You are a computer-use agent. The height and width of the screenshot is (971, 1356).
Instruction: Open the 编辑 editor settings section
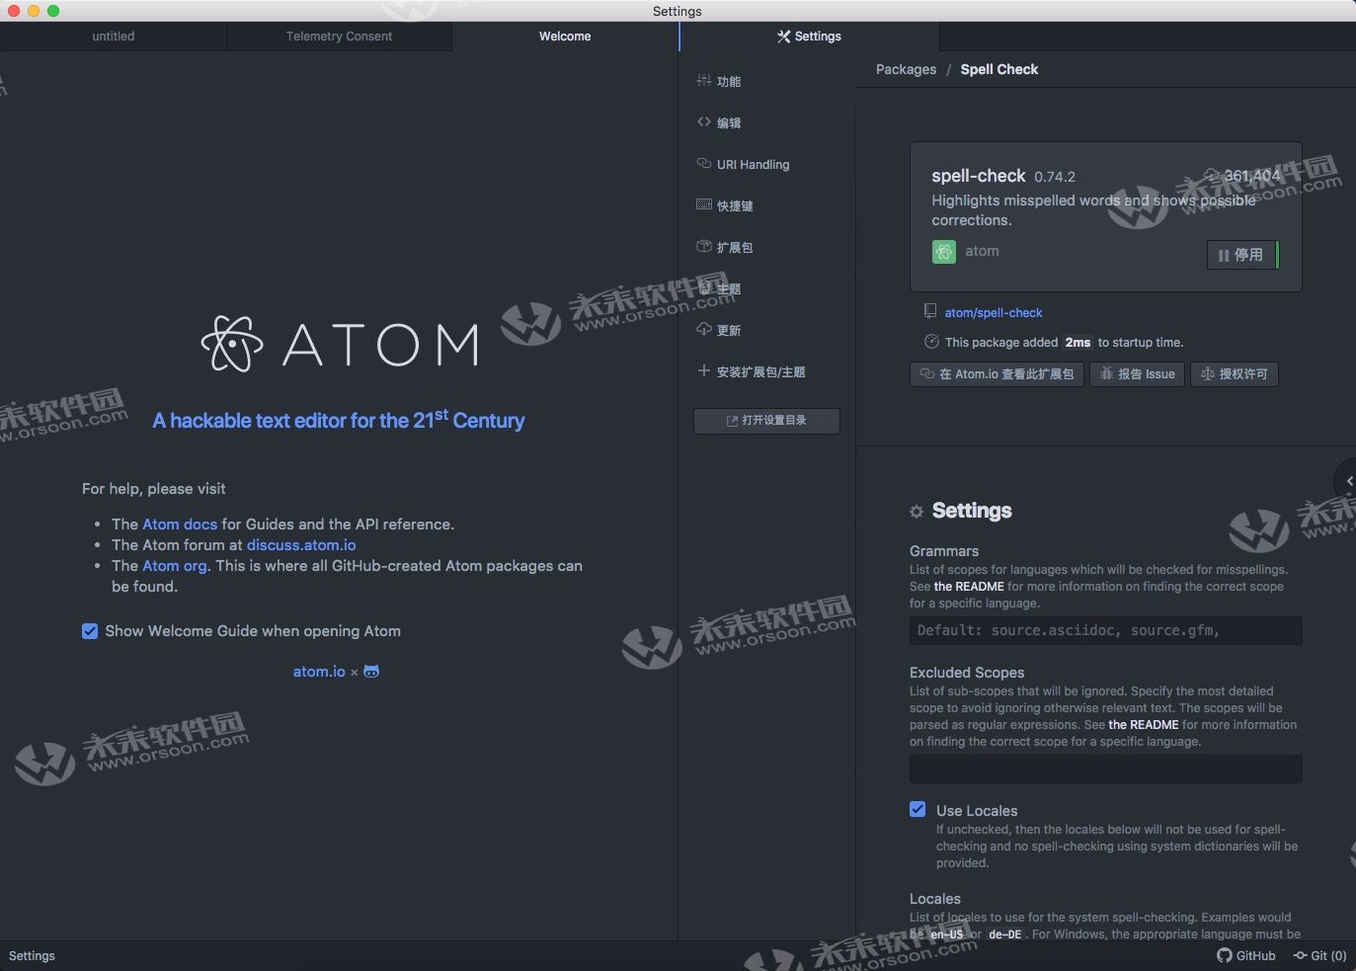point(730,122)
